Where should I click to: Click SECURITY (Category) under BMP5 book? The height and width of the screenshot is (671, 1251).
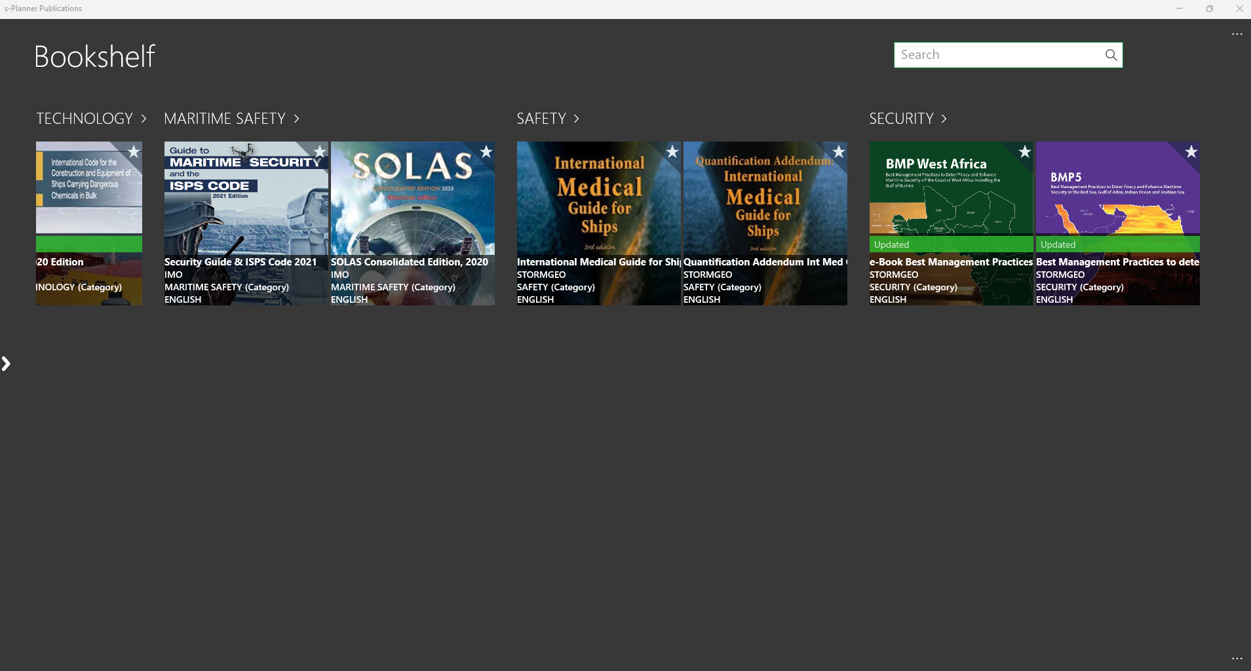[x=1080, y=287]
